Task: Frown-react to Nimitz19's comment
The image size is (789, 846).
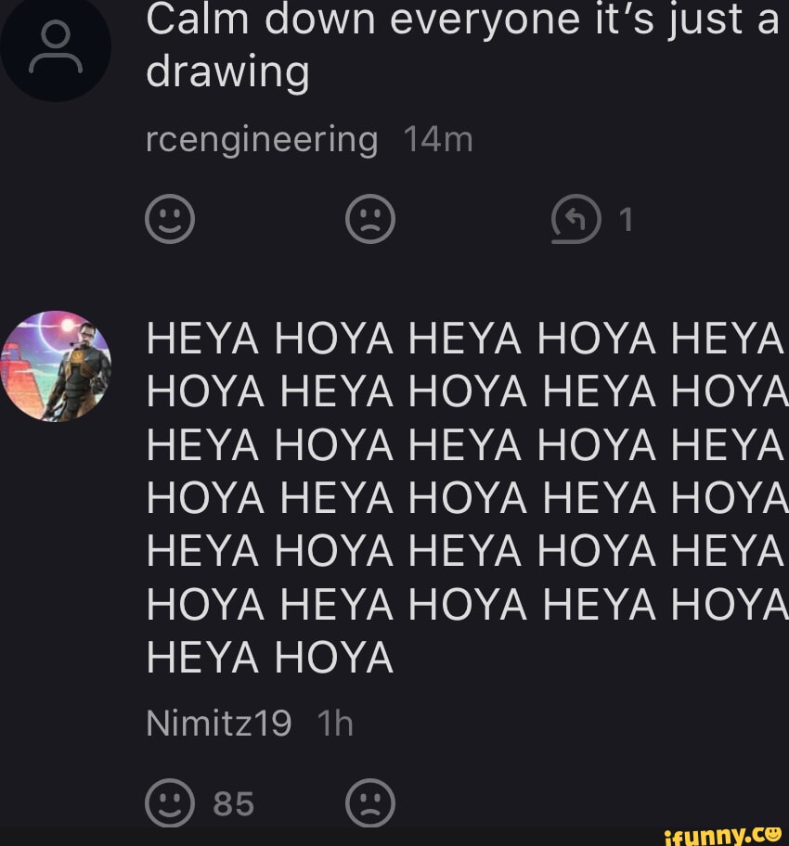Action: 370,803
